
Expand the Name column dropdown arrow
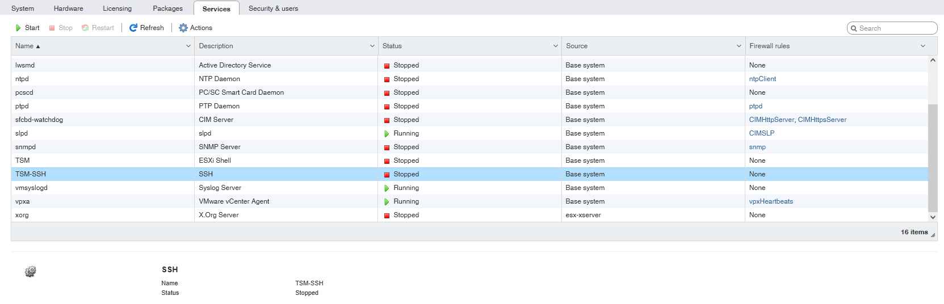188,46
